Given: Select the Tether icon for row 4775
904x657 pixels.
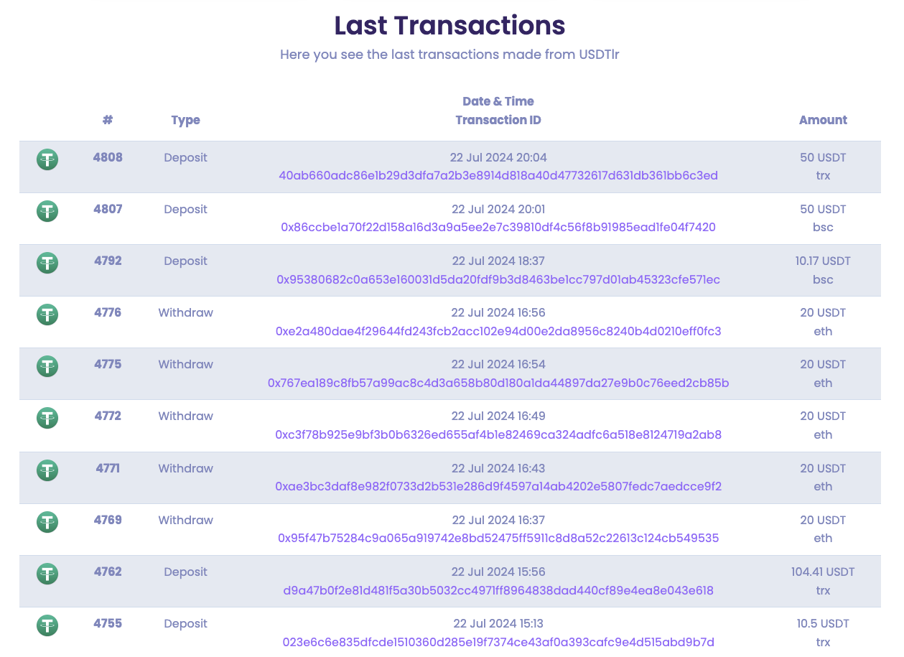Looking at the screenshot, I should [x=47, y=366].
